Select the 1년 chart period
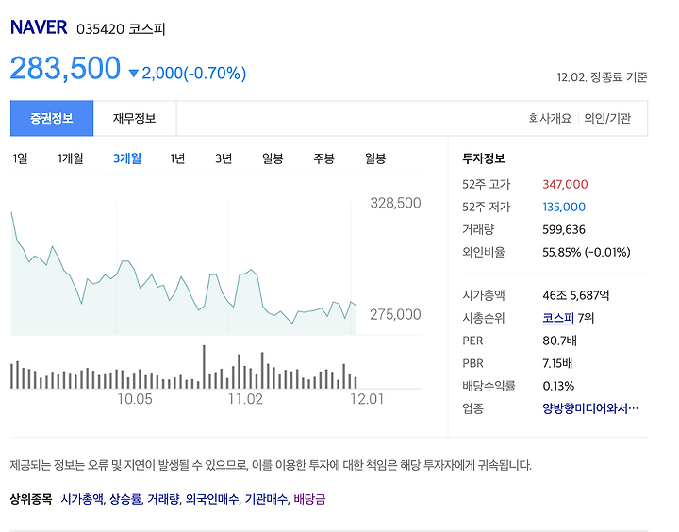Viewport: 679px width, 532px height. [x=177, y=158]
